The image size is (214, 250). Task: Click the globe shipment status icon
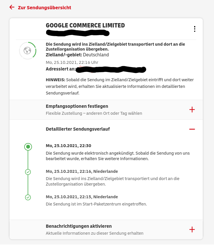point(28,51)
